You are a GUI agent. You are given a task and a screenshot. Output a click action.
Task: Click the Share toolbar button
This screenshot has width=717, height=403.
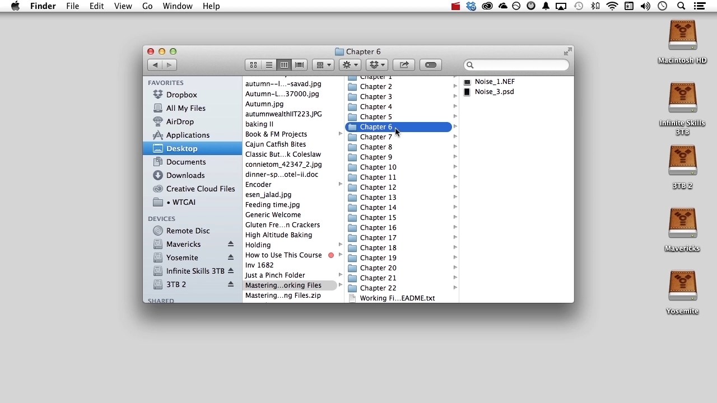coord(404,65)
